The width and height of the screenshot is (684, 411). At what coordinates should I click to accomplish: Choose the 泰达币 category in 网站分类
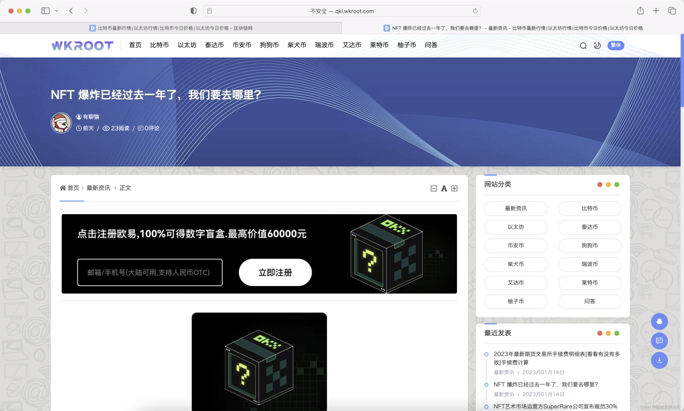(590, 227)
